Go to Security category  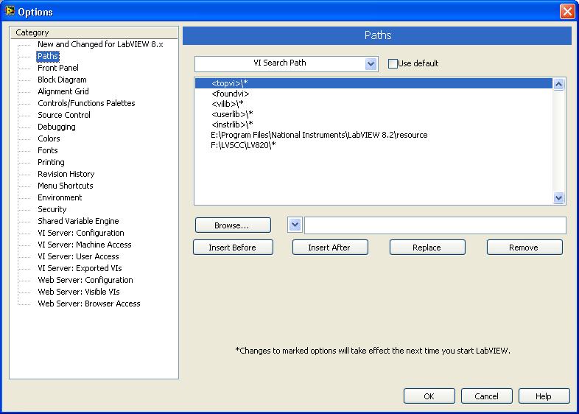(x=52, y=209)
